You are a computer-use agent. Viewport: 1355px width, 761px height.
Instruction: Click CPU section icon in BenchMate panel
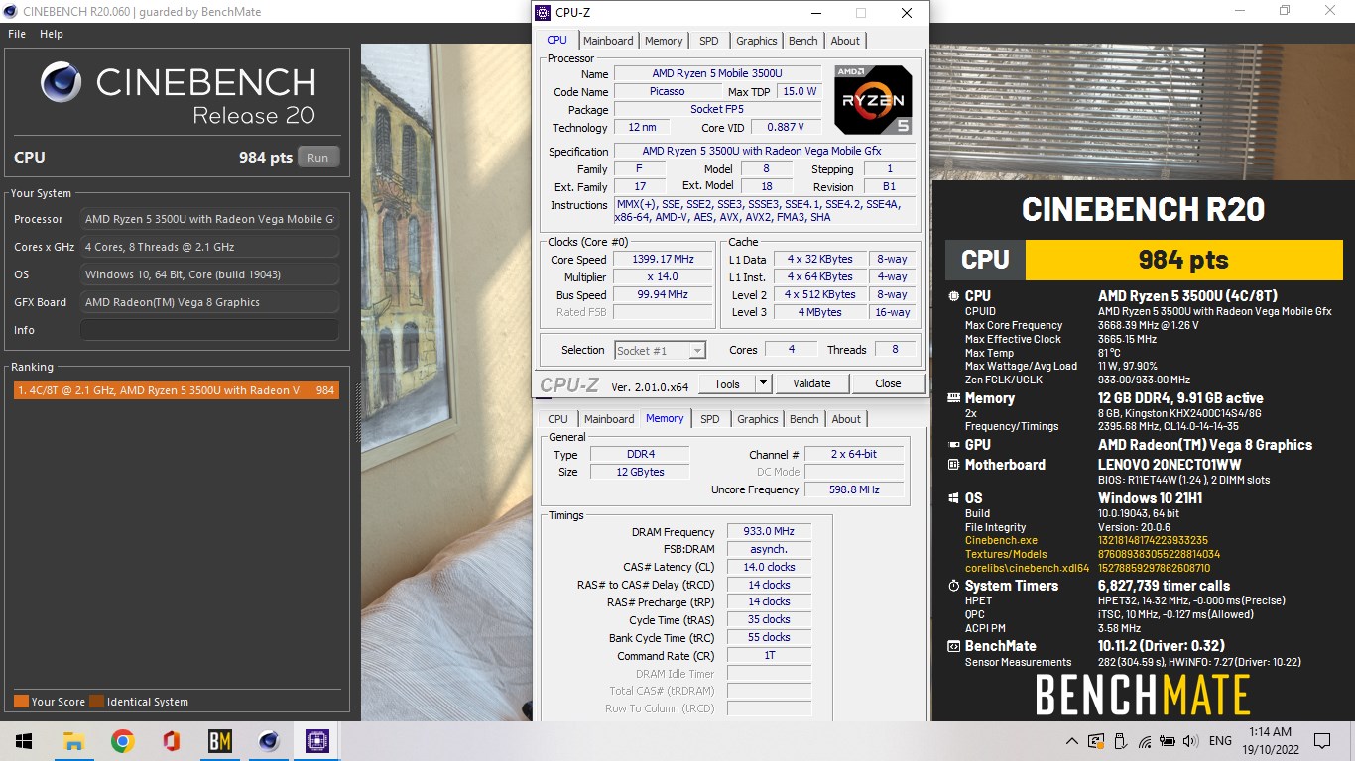(953, 296)
